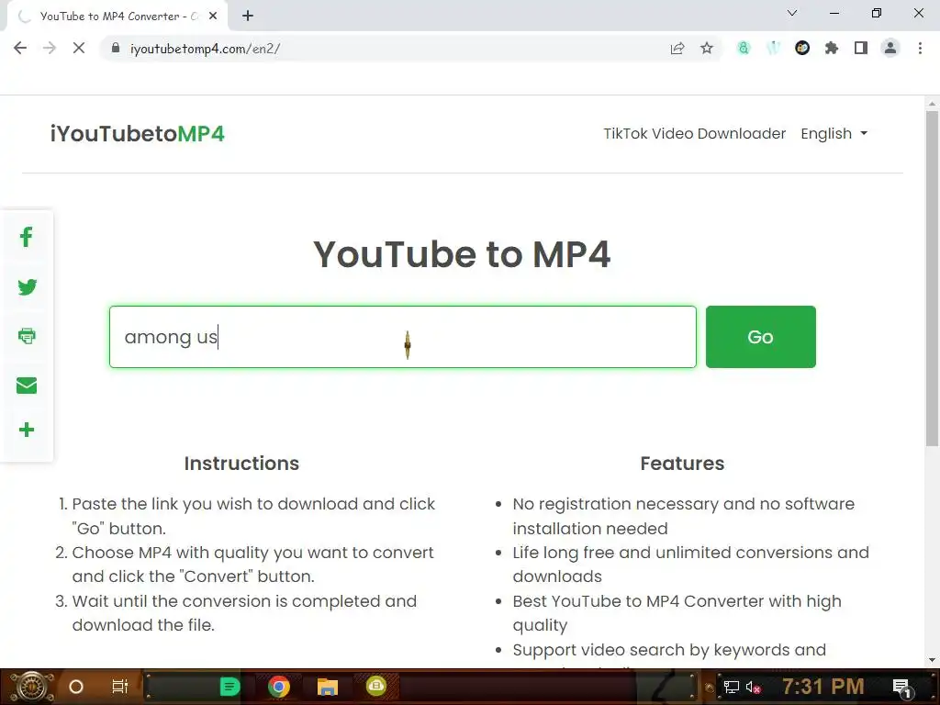Stop loading the page
This screenshot has height=705, width=940.
click(x=79, y=48)
